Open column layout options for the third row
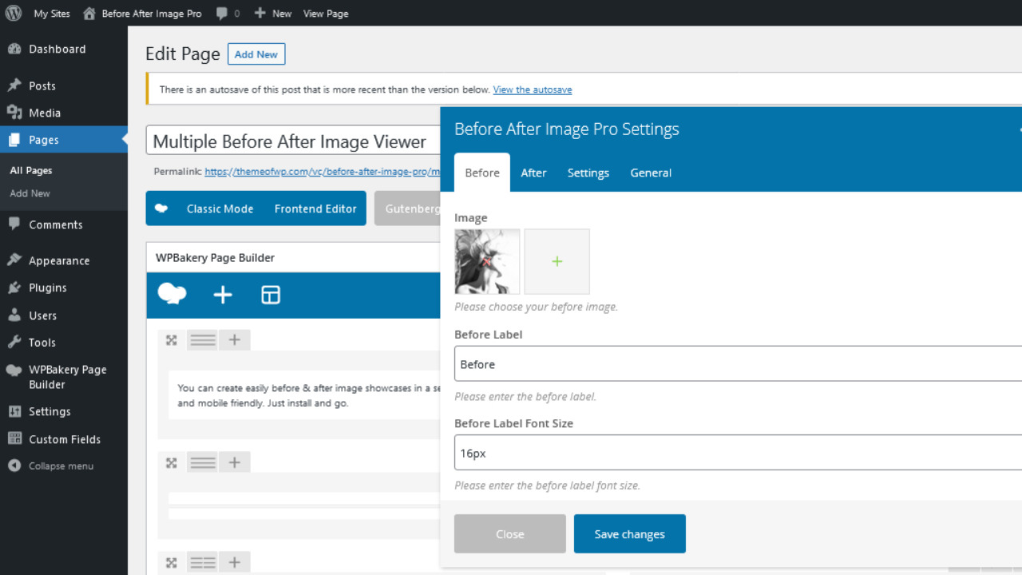This screenshot has width=1022, height=575. click(203, 563)
